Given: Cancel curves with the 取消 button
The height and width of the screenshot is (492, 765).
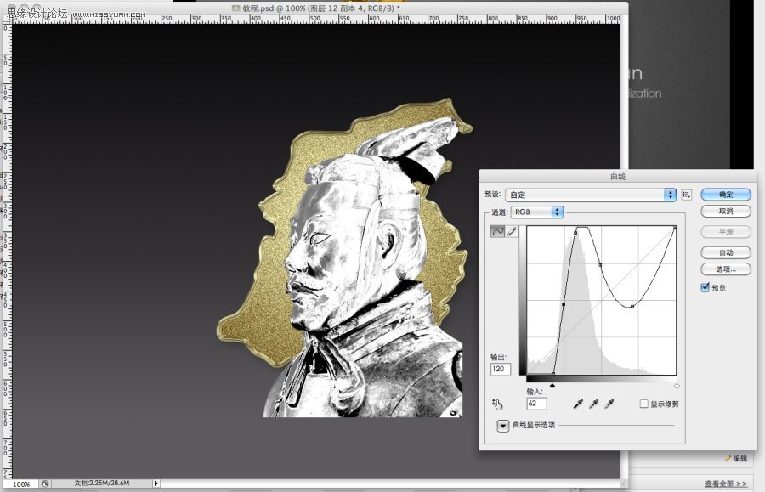Looking at the screenshot, I should click(726, 211).
